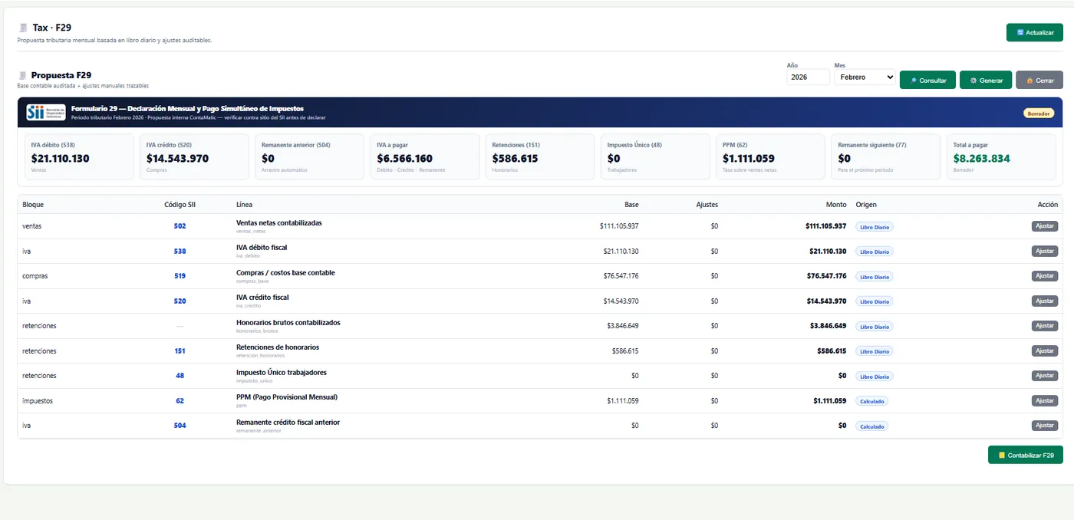Focus the Año field showing 2026
This screenshot has height=520, width=1074.
808,77
